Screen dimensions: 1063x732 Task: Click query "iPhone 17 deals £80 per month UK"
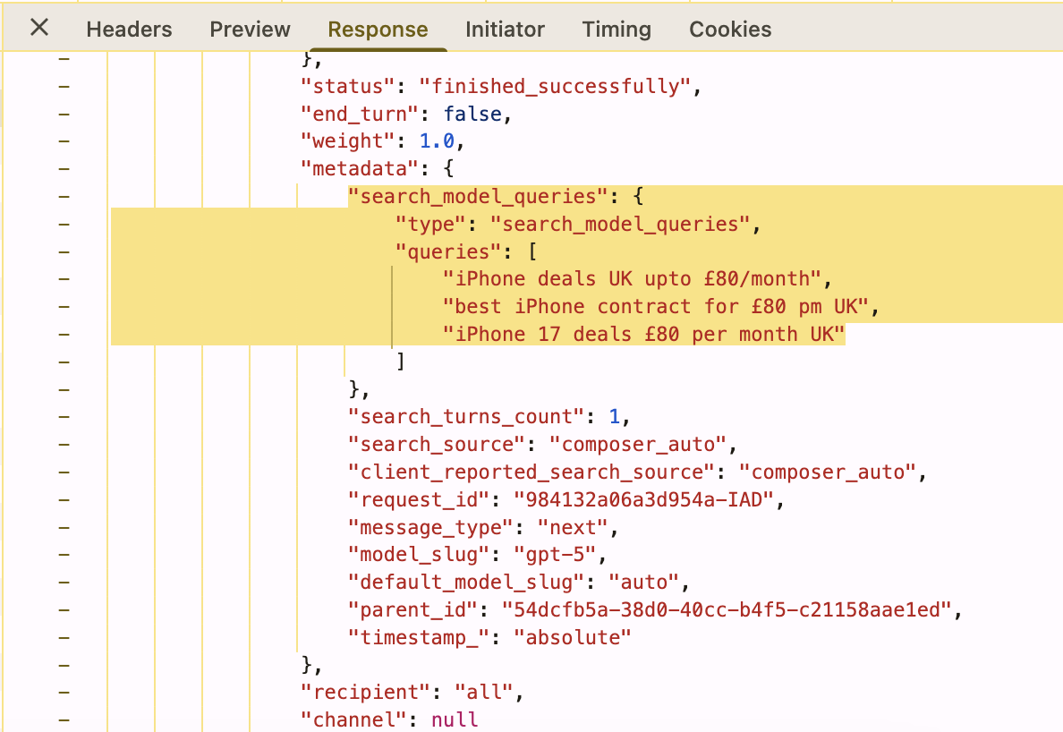pos(643,334)
